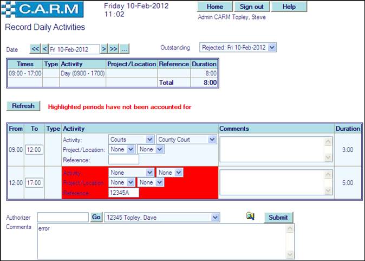Open the authorizer 12345 Topley, Dave dropdown
The height and width of the screenshot is (261, 365).
[161, 217]
